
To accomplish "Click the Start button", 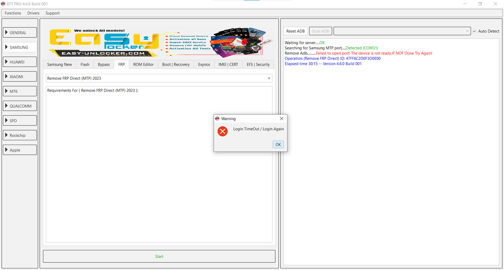I will [x=159, y=256].
